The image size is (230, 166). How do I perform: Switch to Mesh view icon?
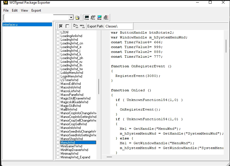[93, 18]
